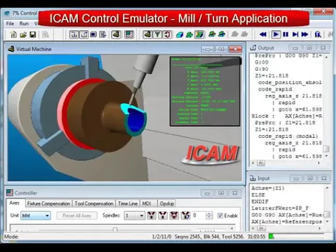The height and width of the screenshot is (252, 336).
Task: Toggle the Enable checkbox in Controller
Action: pos(220,216)
